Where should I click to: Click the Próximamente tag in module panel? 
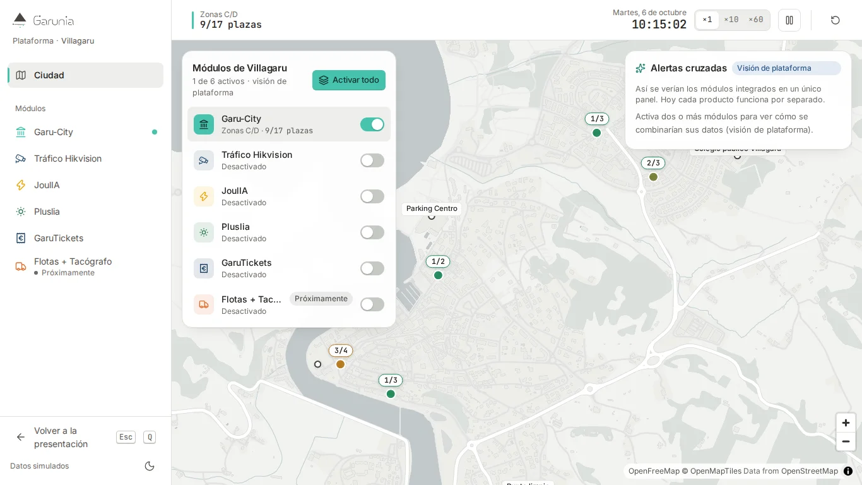click(321, 299)
